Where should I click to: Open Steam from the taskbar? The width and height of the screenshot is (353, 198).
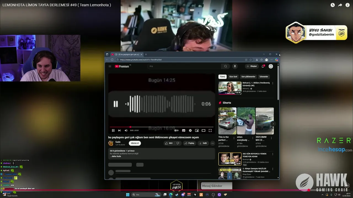click(x=177, y=195)
